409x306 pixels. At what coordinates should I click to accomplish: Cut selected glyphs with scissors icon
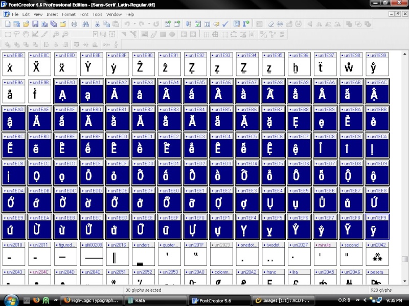[97, 24]
